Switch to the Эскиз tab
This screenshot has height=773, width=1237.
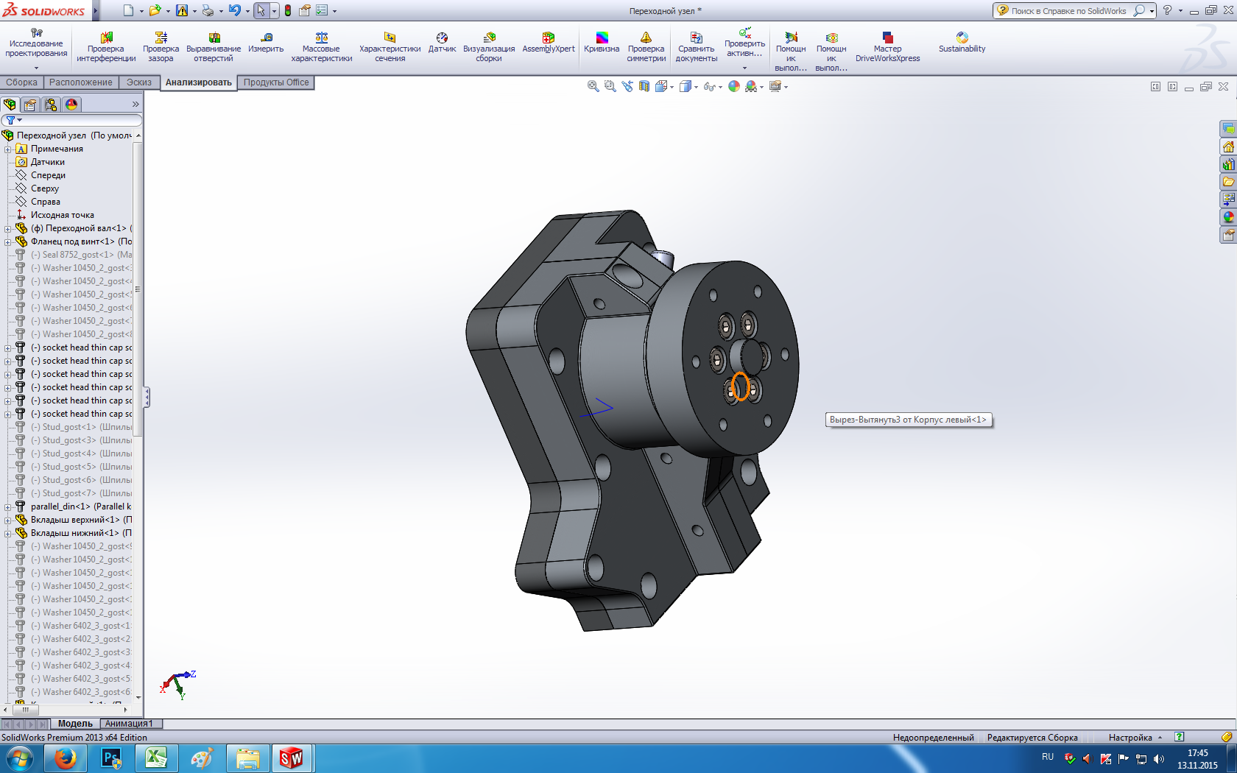[x=139, y=82]
